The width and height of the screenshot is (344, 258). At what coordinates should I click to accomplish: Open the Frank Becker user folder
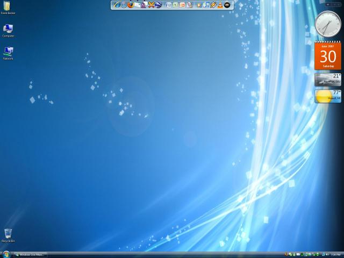pos(8,8)
